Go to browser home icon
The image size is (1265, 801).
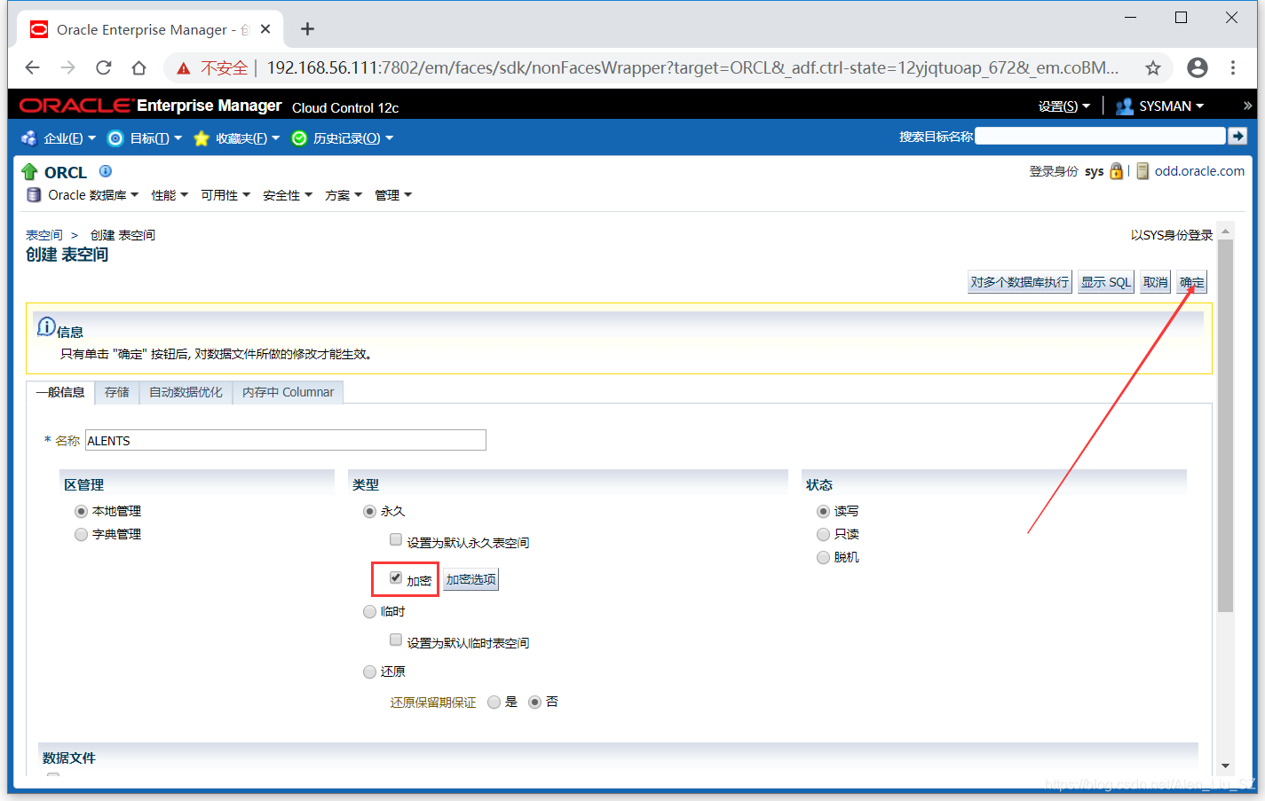[138, 67]
